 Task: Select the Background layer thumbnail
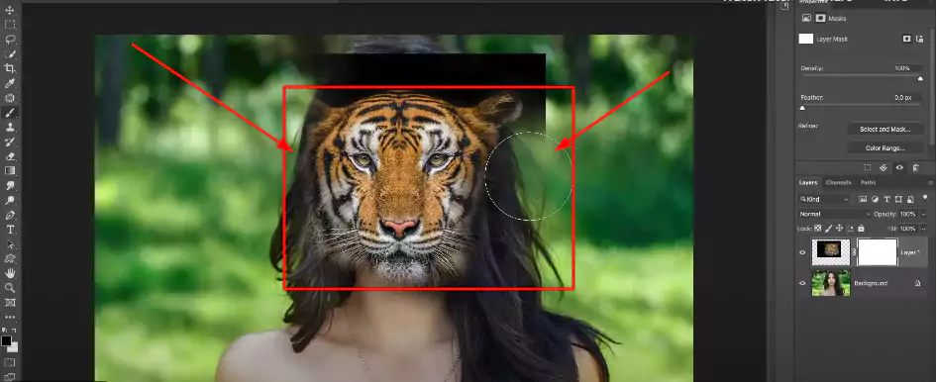click(x=830, y=283)
